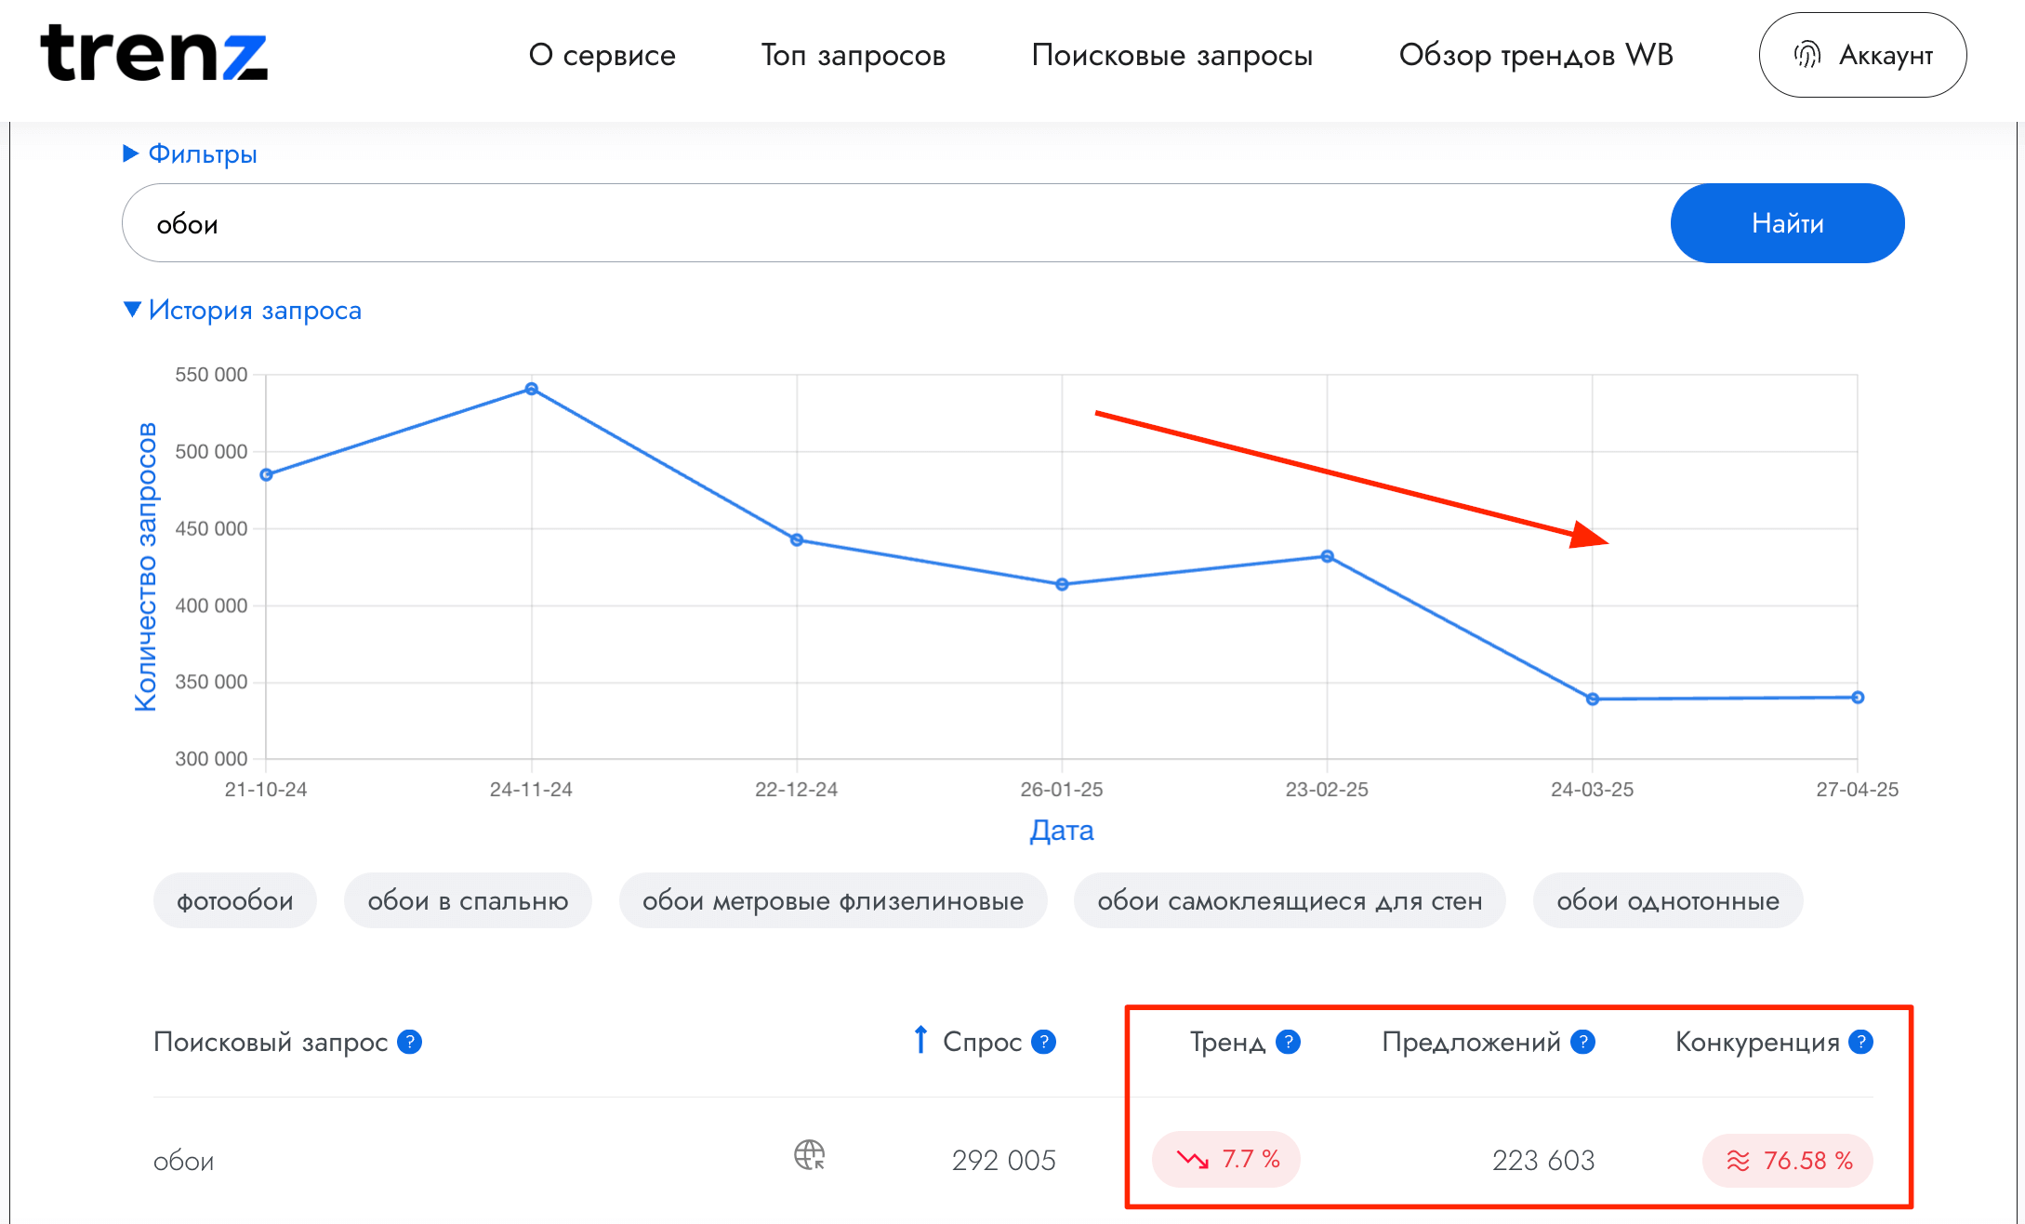
Task: Open the Аккаунт button
Action: click(1862, 55)
